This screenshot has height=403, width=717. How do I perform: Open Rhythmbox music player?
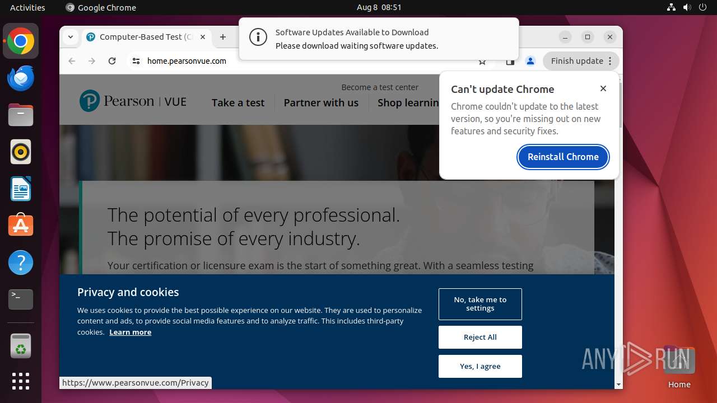[x=21, y=152]
